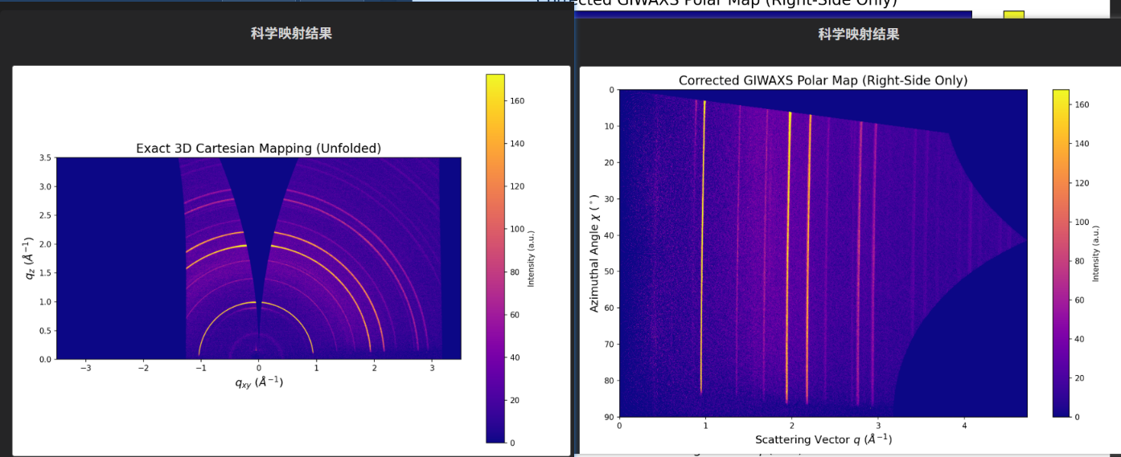Click the Azimuthal Angle χ axis label
This screenshot has width=1121, height=457.
tap(594, 253)
